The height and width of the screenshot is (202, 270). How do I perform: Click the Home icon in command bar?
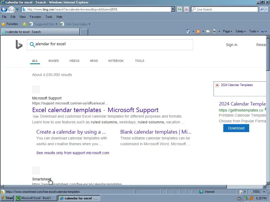[x=188, y=31]
